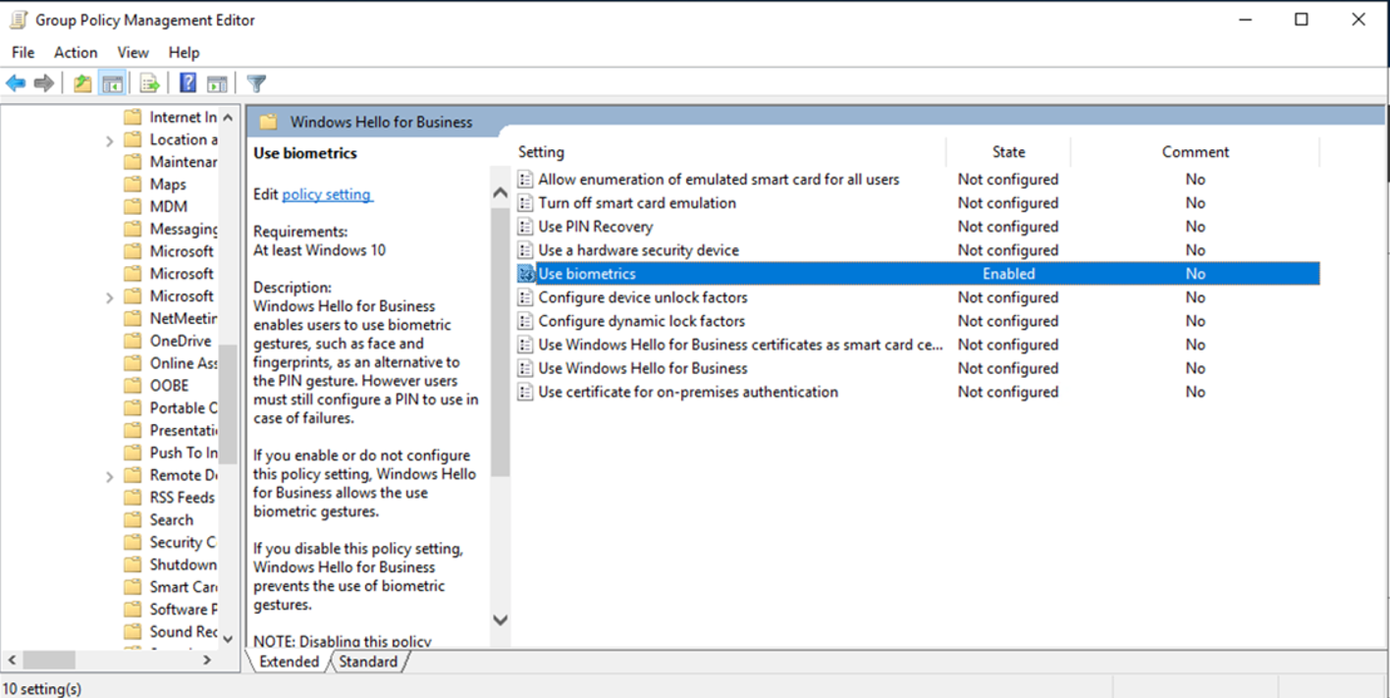The image size is (1390, 698).
Task: Click the Back arrow in toolbar
Action: [x=16, y=83]
